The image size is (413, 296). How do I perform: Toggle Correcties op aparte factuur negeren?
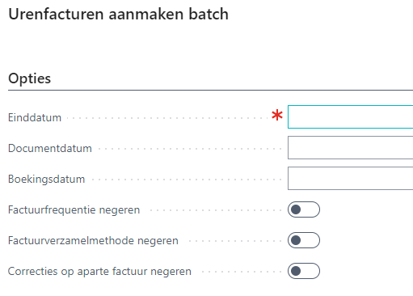[x=304, y=271]
